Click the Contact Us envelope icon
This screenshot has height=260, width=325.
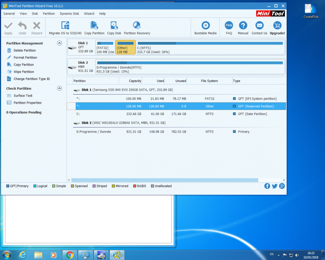tap(259, 26)
